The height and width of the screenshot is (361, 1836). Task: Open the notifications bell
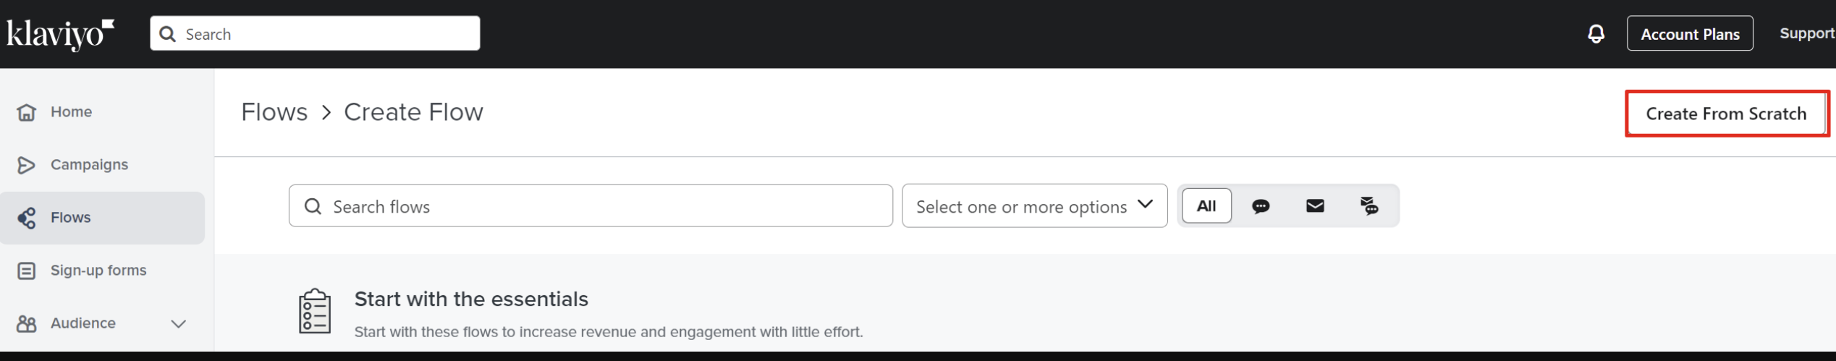click(x=1596, y=33)
